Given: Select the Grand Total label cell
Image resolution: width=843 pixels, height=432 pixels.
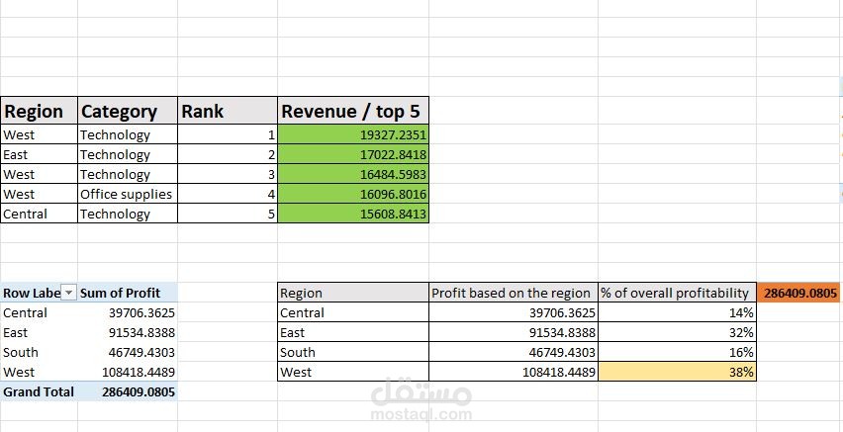Looking at the screenshot, I should point(39,391).
